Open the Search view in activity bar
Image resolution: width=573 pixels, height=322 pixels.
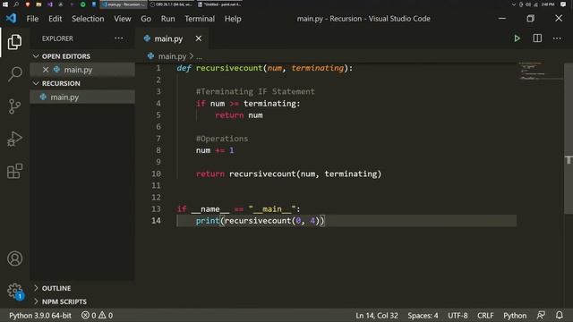(x=14, y=74)
